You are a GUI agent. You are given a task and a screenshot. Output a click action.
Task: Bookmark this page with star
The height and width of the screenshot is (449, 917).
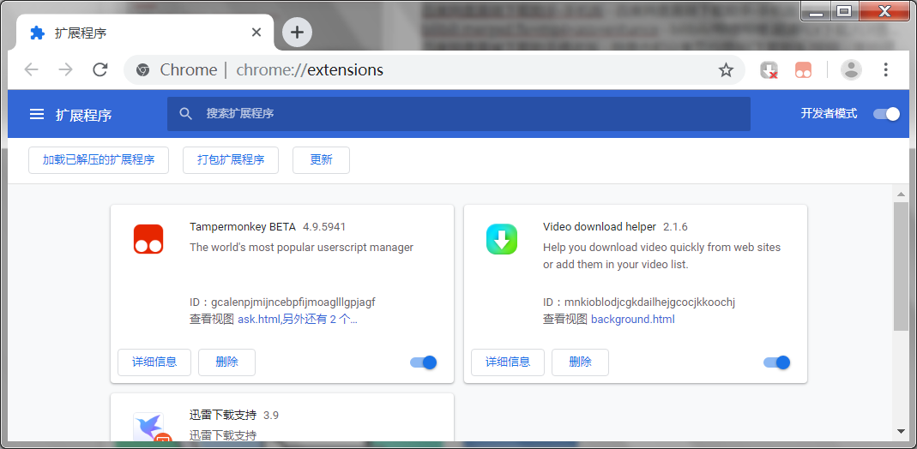click(726, 70)
